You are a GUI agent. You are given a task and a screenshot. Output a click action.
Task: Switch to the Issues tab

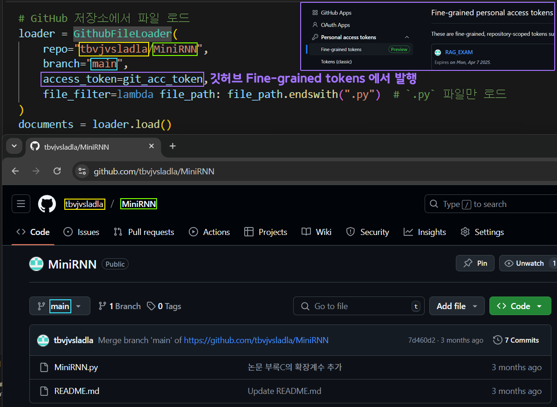82,232
